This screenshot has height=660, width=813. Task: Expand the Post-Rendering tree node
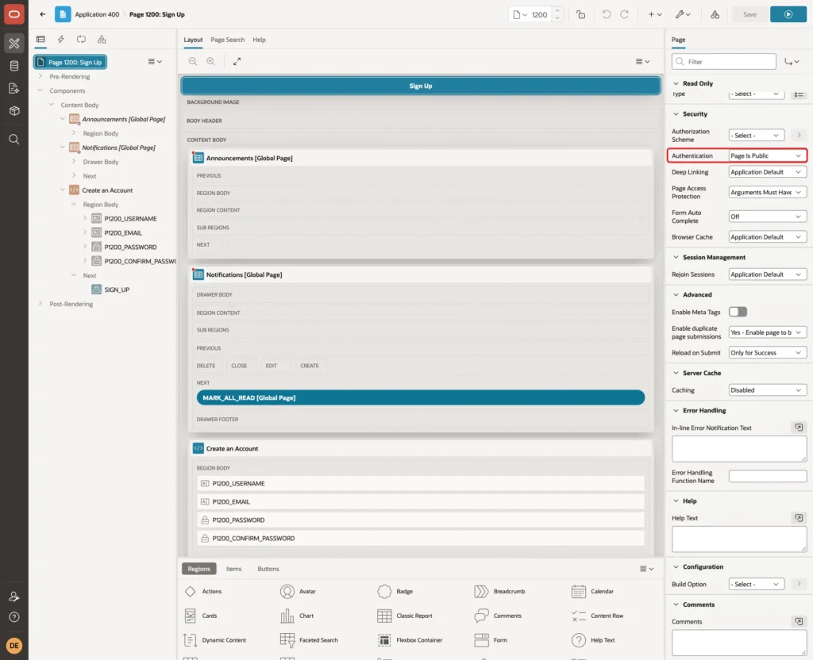[40, 304]
